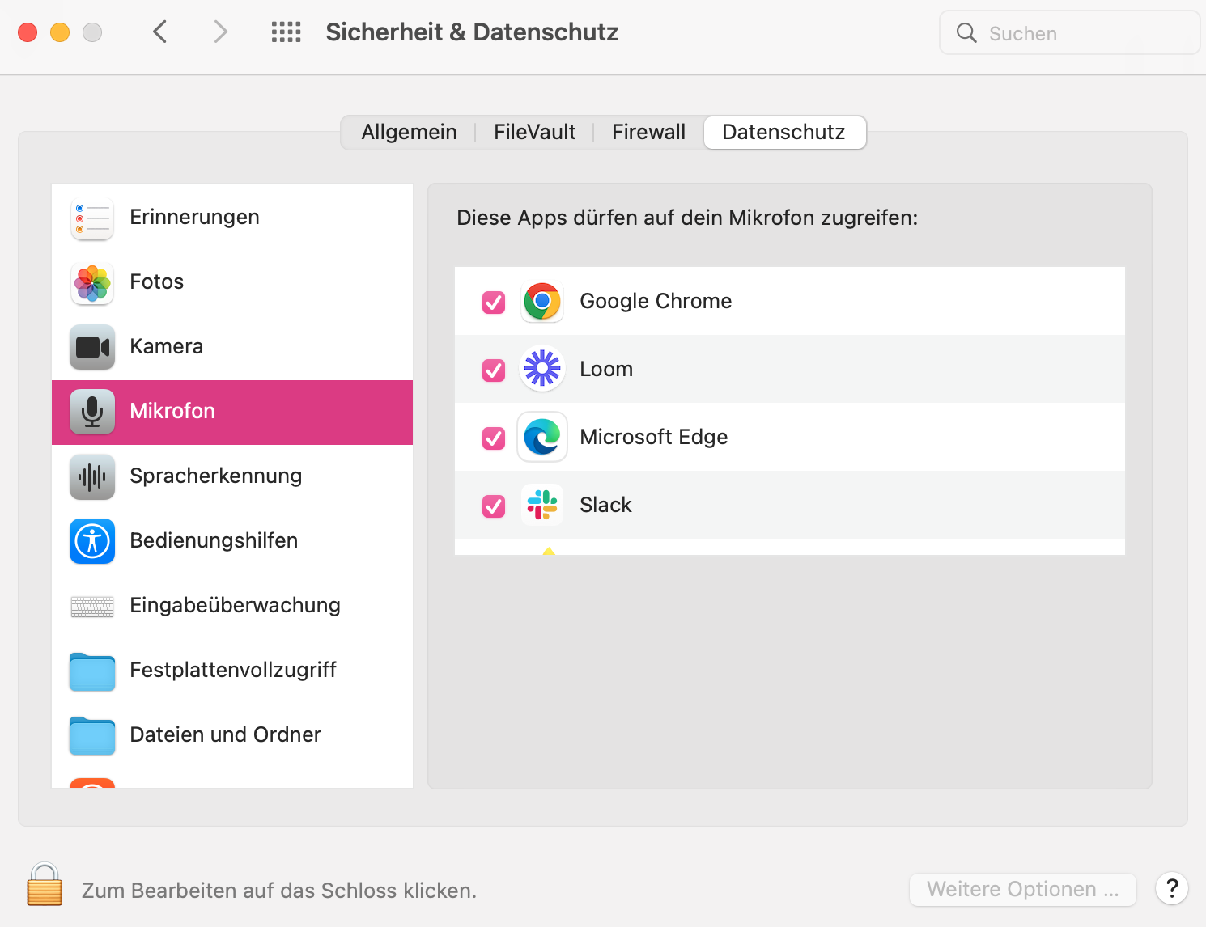Image resolution: width=1206 pixels, height=927 pixels.
Task: Open the Bedienungshilfen accessibility icon
Action: coord(92,541)
